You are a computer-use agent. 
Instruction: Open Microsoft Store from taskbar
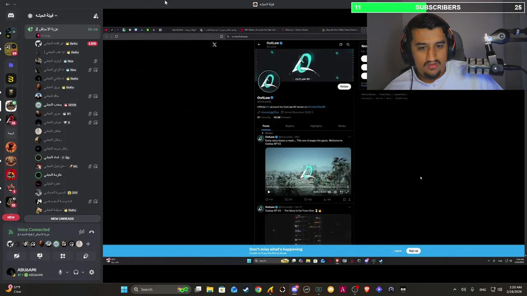(x=222, y=289)
